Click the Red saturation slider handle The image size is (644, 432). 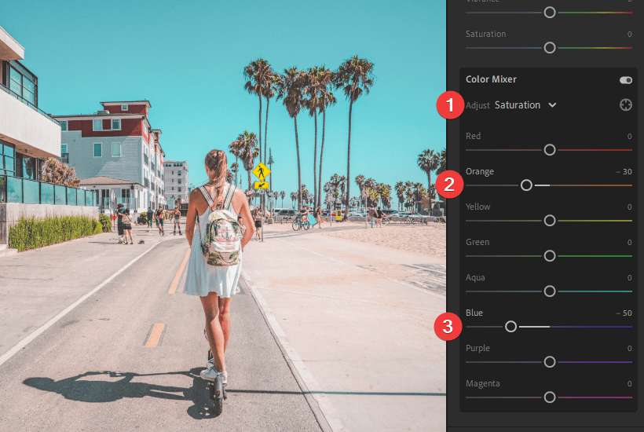[550, 150]
